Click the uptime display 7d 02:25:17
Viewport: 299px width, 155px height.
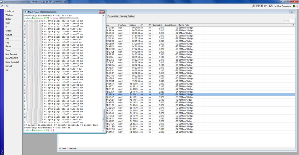(x=258, y=6)
